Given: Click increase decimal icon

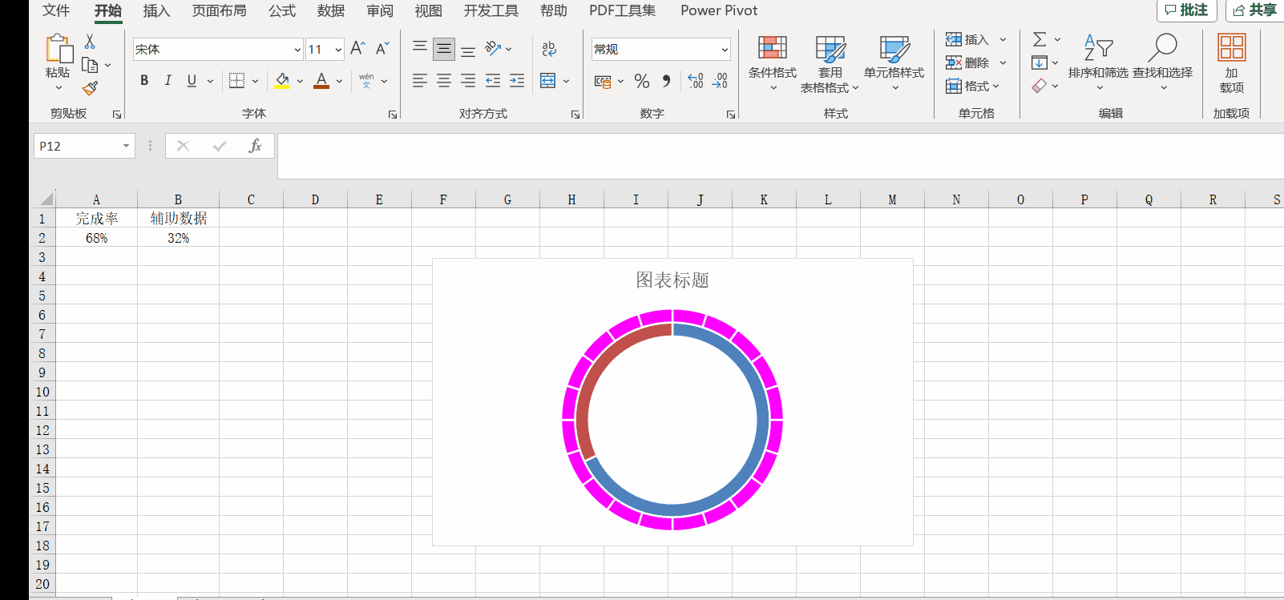Looking at the screenshot, I should (x=696, y=81).
